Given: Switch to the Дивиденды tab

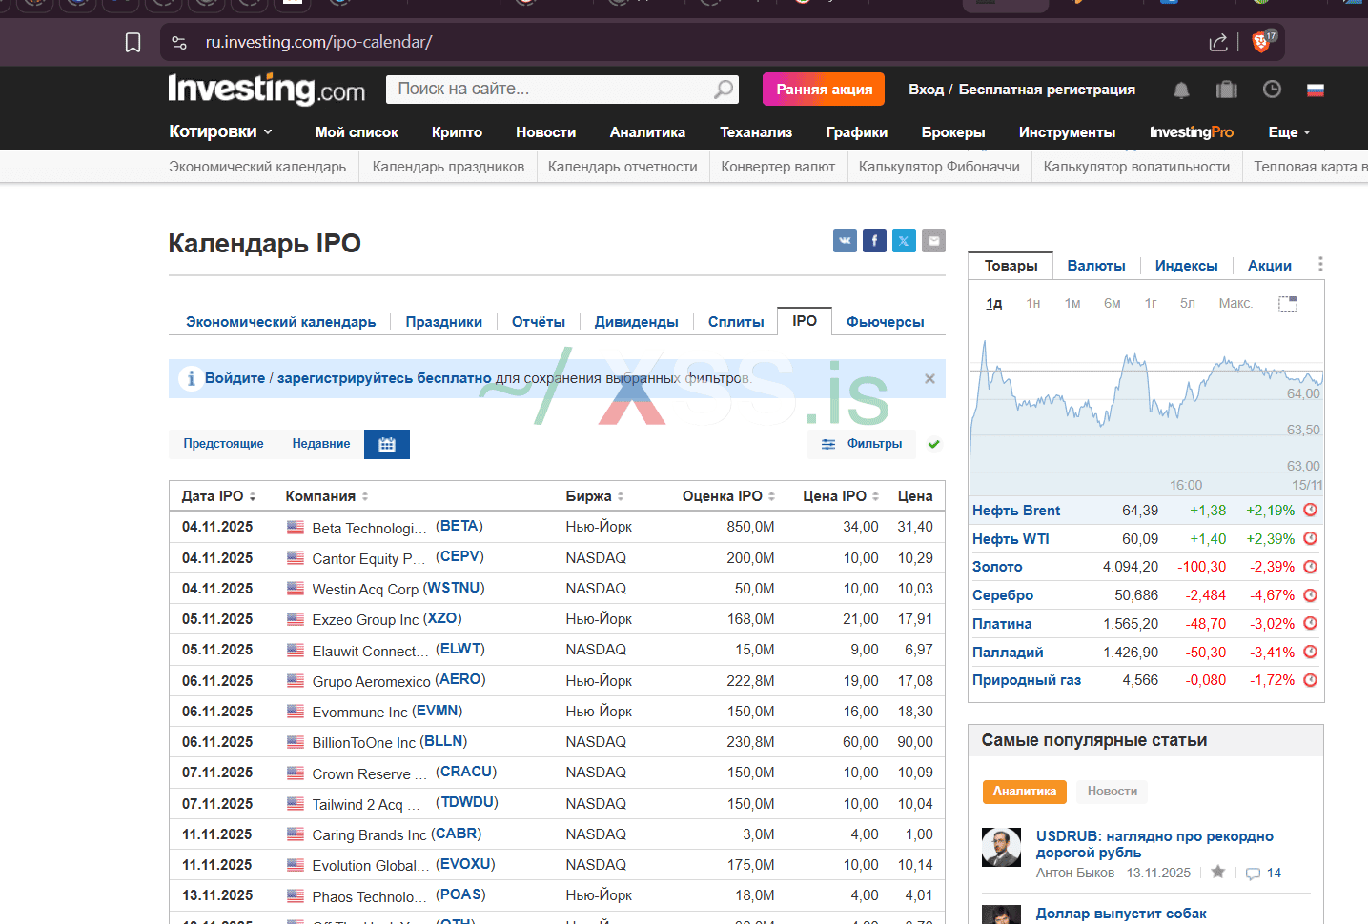Looking at the screenshot, I should 636,322.
